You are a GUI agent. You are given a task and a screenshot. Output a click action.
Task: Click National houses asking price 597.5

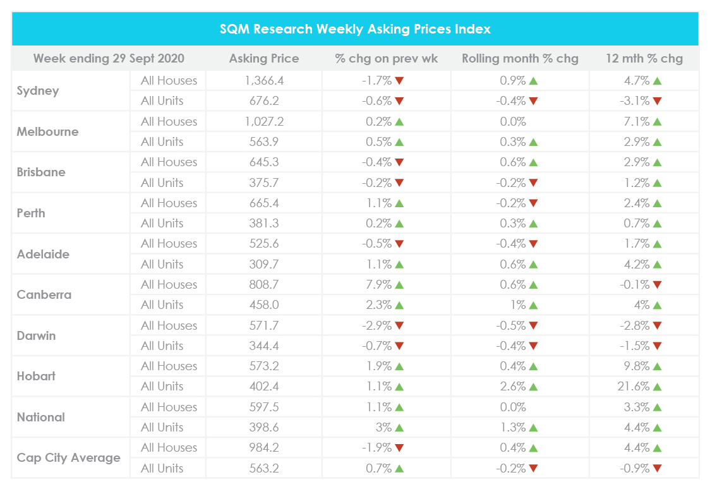coord(264,407)
